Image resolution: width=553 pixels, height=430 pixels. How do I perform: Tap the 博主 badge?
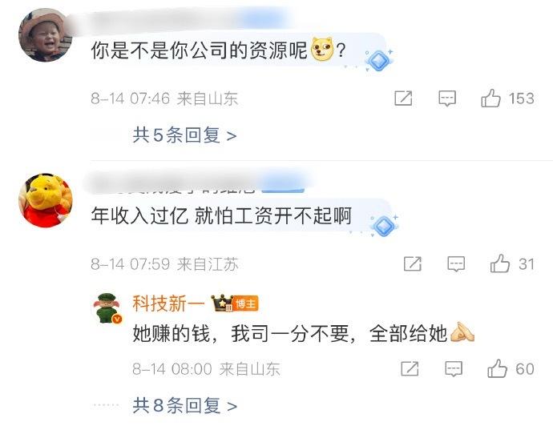(246, 303)
